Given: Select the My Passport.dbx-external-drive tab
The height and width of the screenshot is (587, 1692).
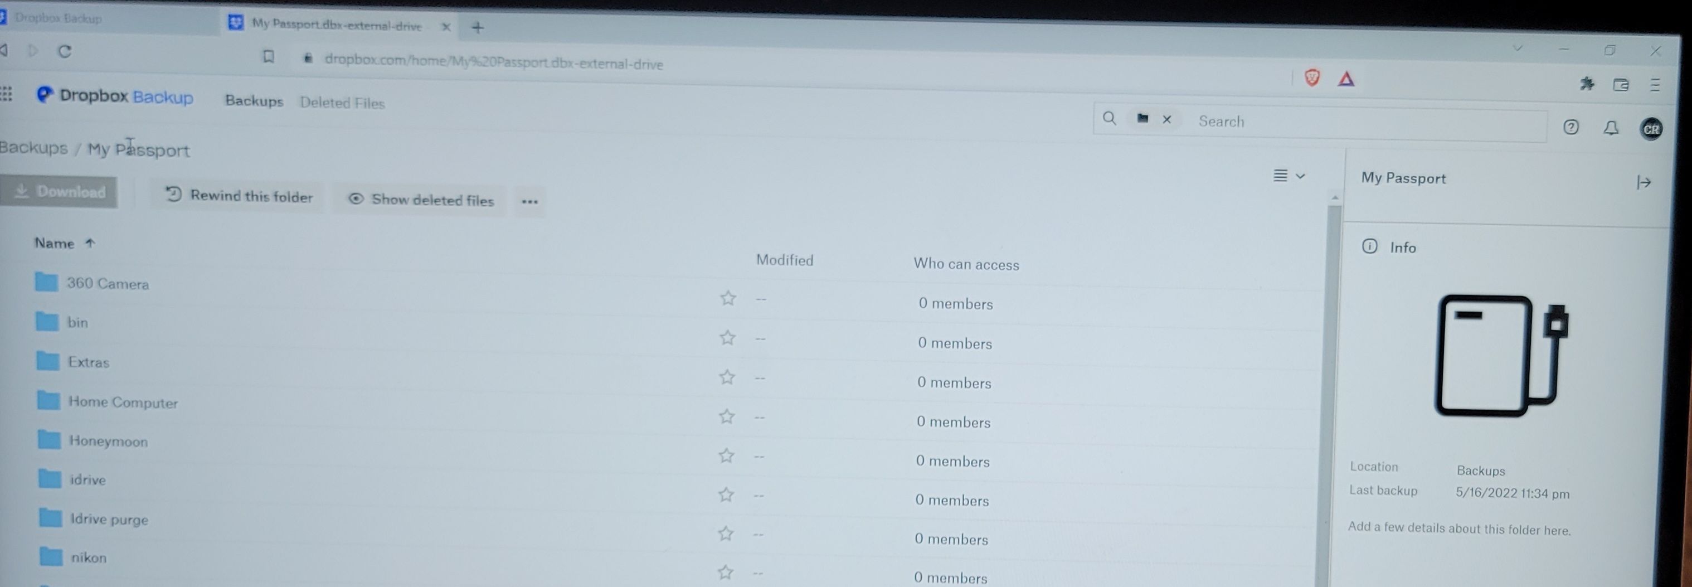Looking at the screenshot, I should click(x=336, y=25).
